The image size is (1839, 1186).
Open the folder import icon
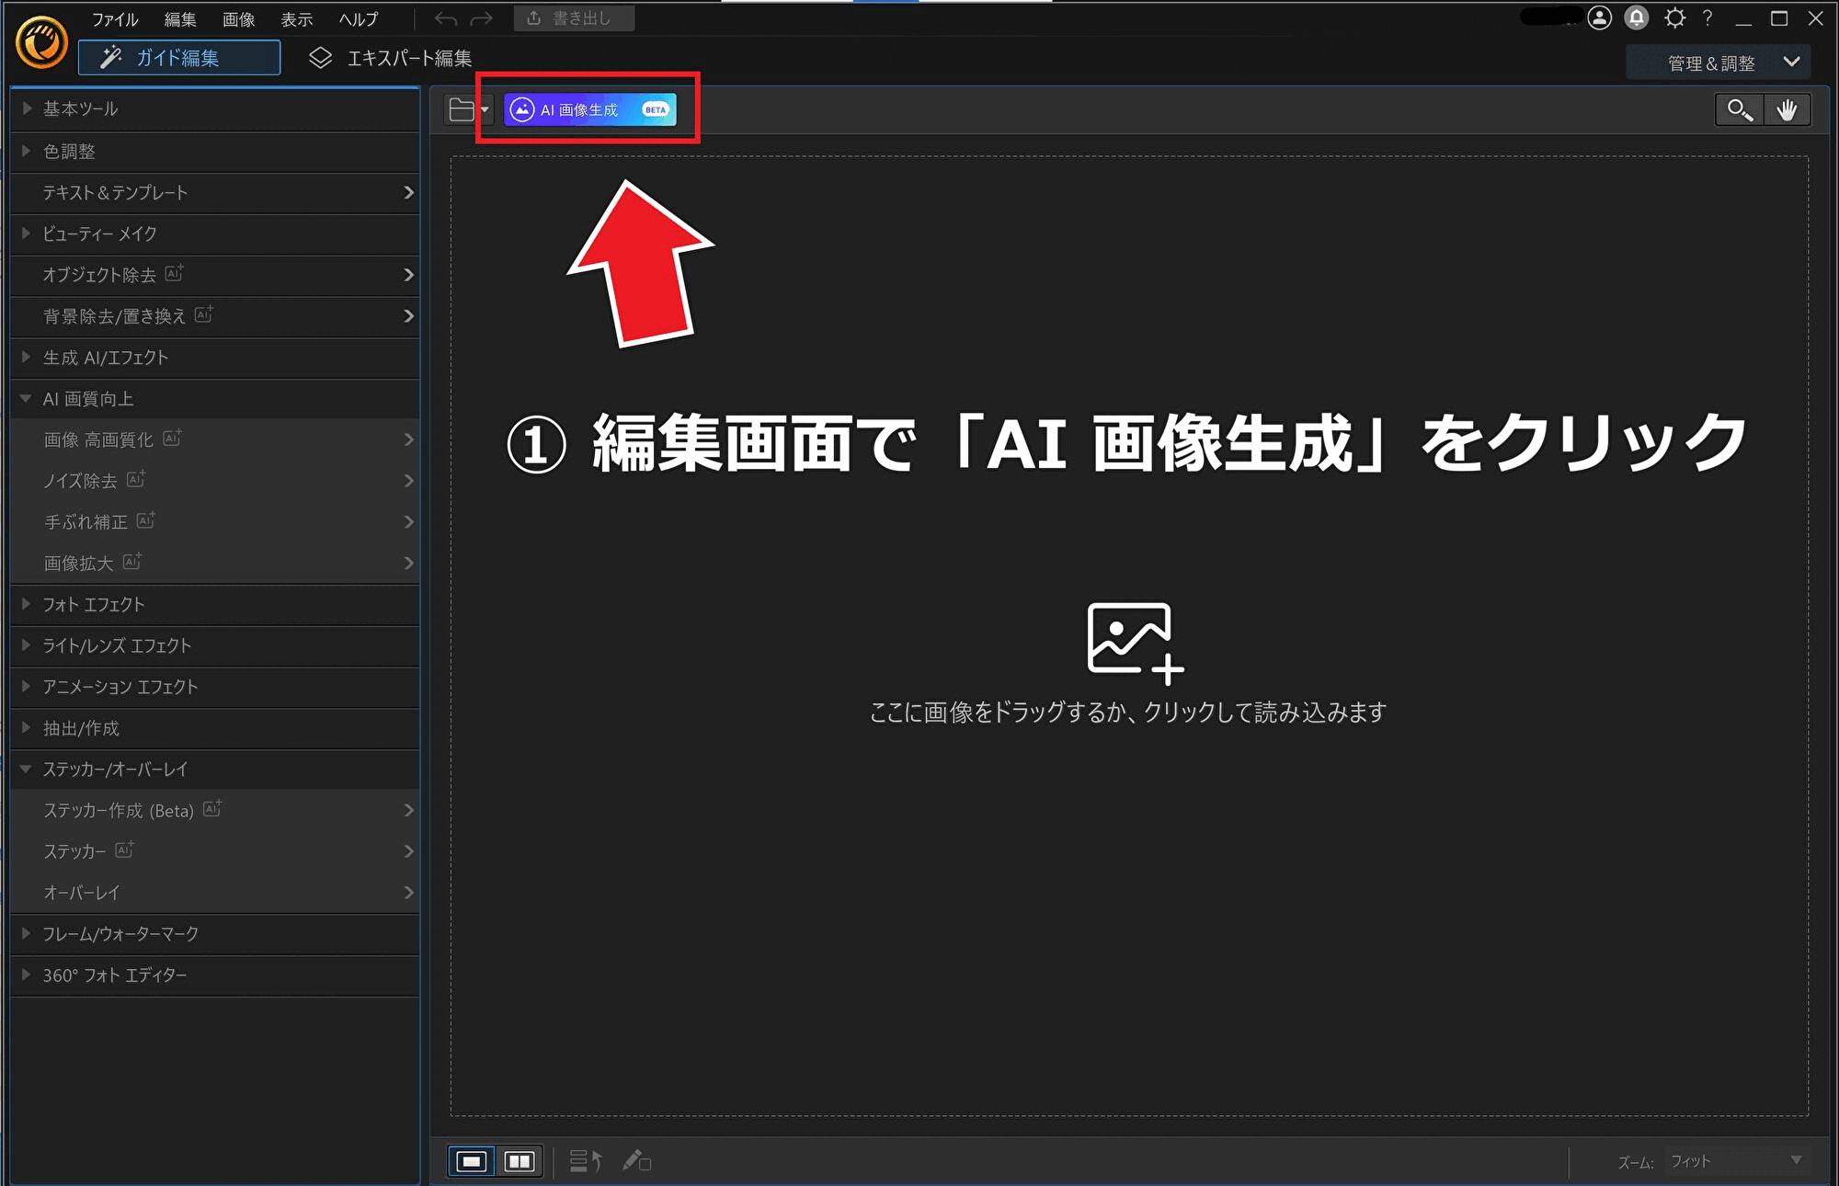(x=463, y=110)
